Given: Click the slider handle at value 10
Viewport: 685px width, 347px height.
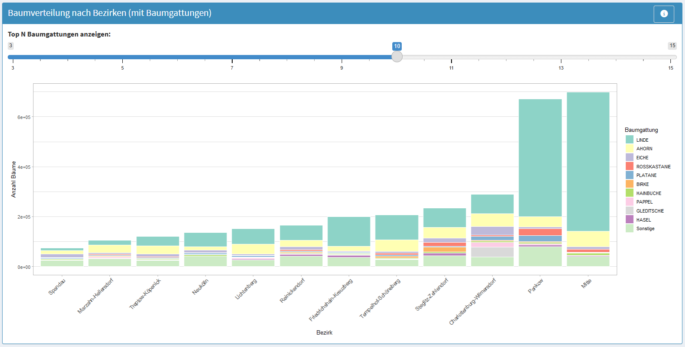Looking at the screenshot, I should (x=397, y=57).
